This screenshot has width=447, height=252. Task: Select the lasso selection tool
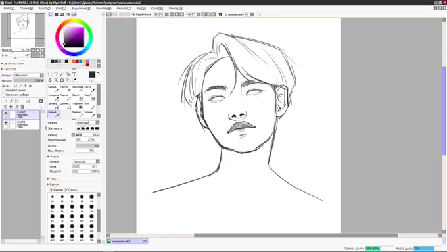(56, 74)
